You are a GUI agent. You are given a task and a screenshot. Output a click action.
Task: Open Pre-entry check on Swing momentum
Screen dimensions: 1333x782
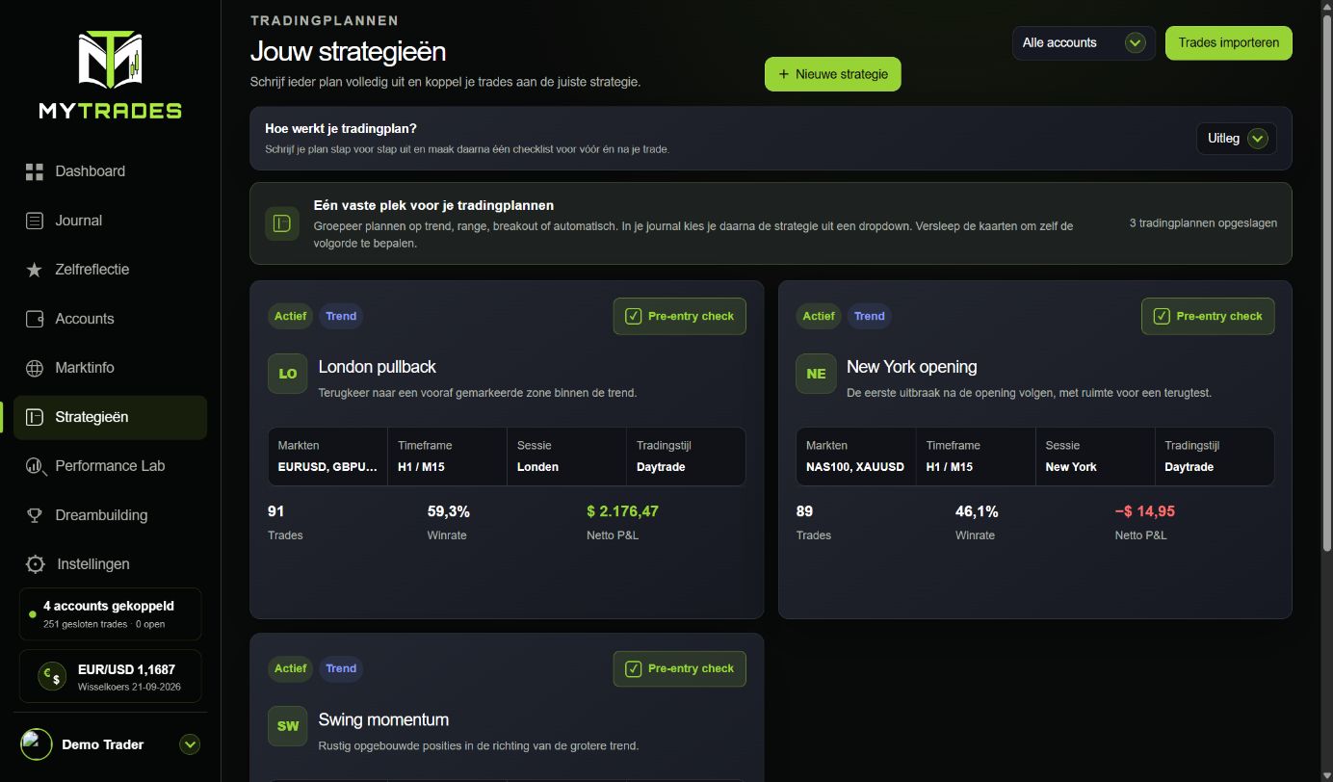[x=679, y=668]
